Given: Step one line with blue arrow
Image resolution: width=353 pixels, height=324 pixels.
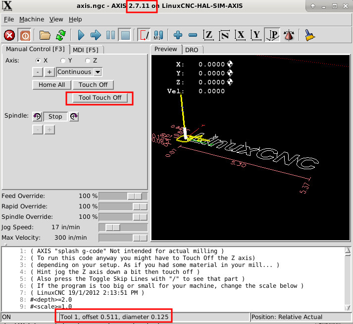Looking at the screenshot, I should (96, 35).
